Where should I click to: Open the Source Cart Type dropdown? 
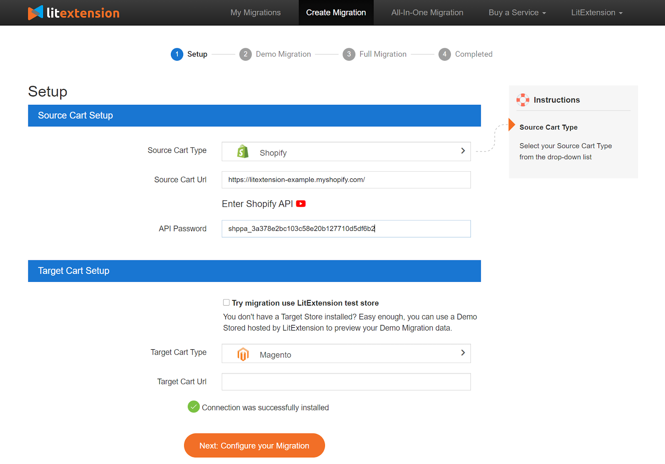346,151
